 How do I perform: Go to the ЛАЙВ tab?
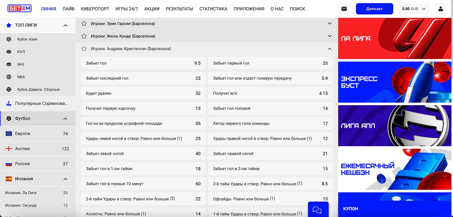point(68,9)
